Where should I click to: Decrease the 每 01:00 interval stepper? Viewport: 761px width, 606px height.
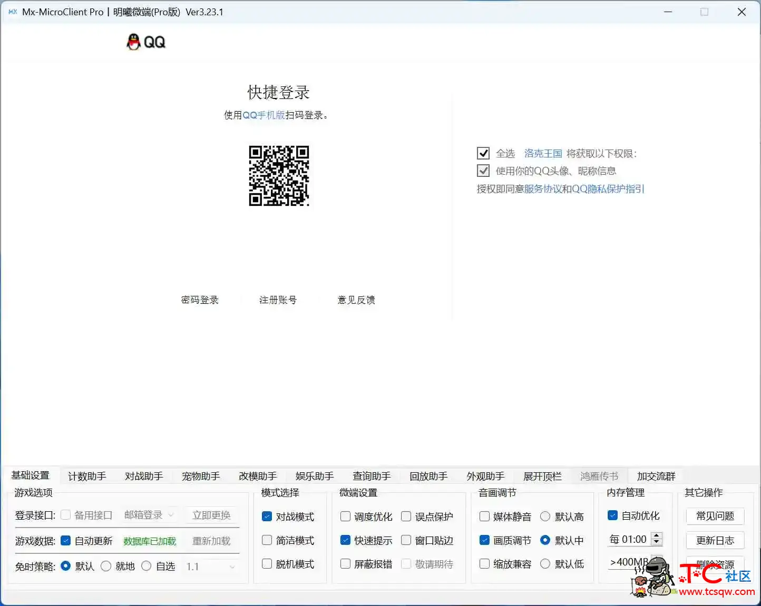pyautogui.click(x=656, y=542)
